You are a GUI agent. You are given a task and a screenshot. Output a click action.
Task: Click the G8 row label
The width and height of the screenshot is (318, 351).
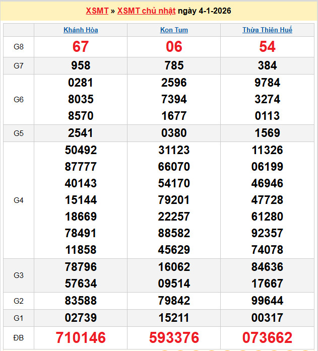[19, 47]
